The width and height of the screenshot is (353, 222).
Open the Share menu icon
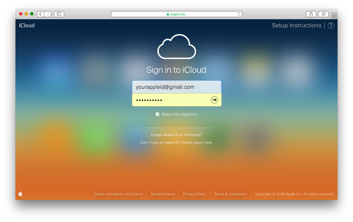311,14
